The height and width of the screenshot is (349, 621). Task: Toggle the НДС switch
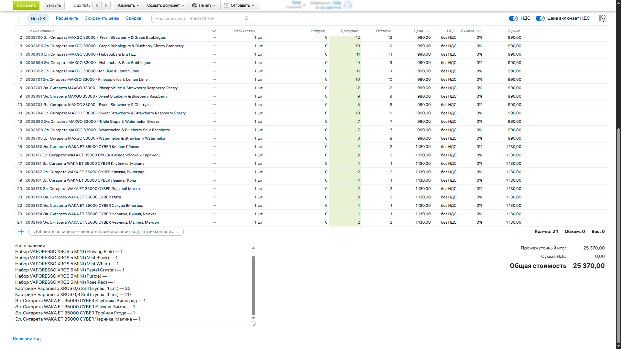pos(513,18)
